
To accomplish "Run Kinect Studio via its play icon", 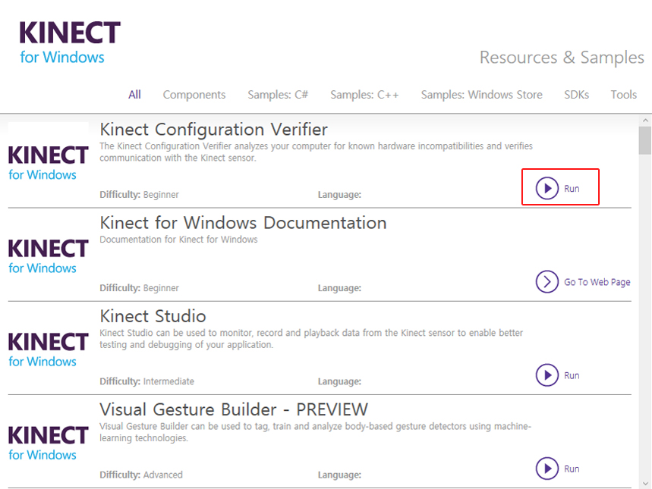I will click(546, 375).
